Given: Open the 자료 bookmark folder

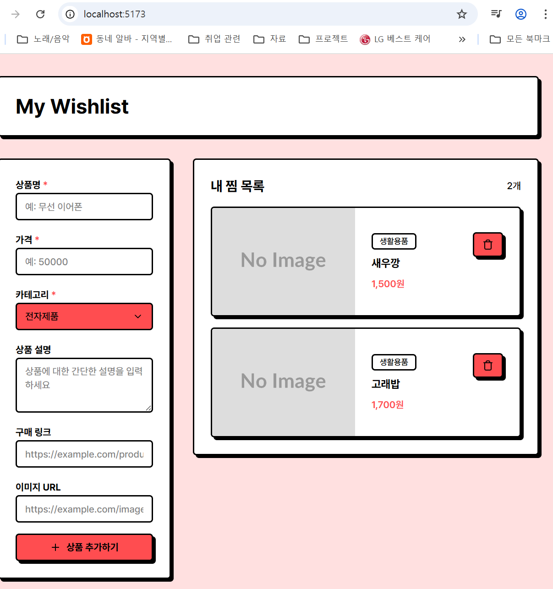Looking at the screenshot, I should coord(270,39).
